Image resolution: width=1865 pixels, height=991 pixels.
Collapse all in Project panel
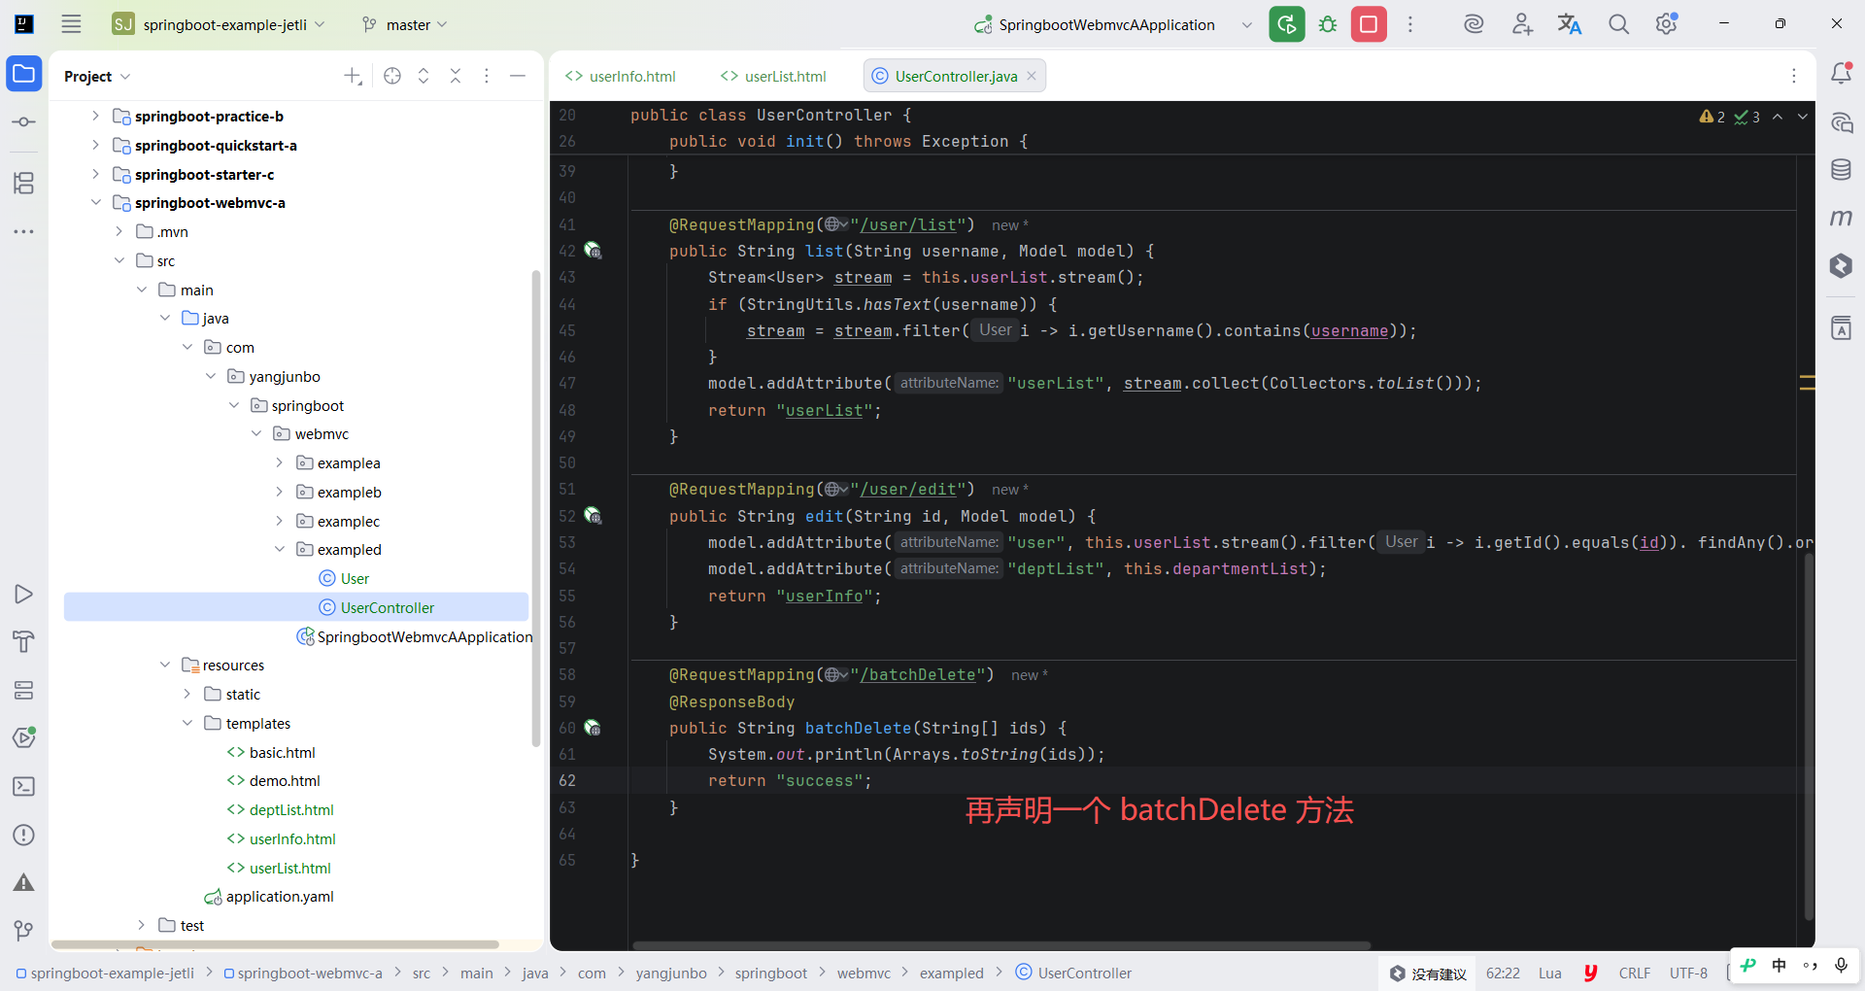pos(456,76)
